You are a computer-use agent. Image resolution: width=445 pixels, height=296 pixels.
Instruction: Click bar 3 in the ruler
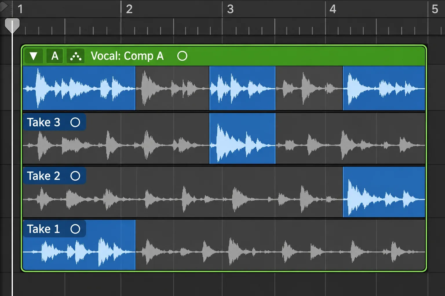230,9
